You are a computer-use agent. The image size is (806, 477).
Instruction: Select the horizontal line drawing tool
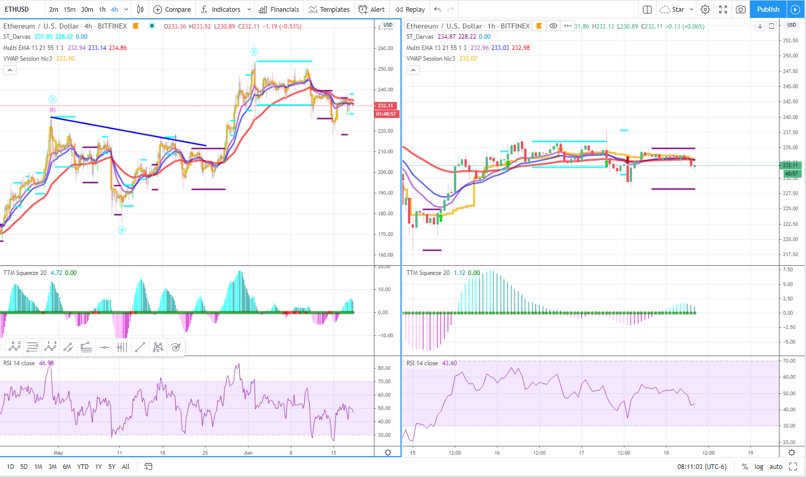104,347
